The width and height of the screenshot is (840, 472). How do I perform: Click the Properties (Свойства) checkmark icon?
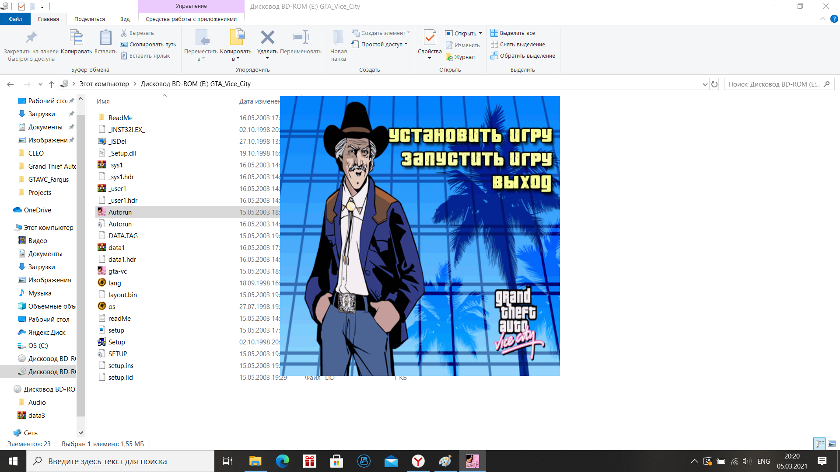[430, 38]
